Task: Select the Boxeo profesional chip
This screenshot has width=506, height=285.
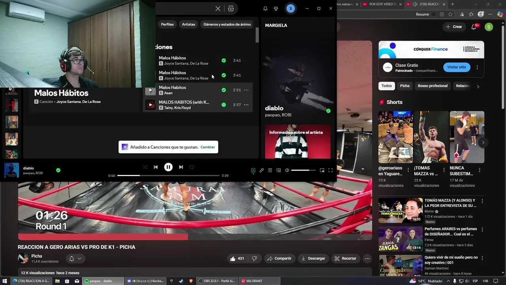Action: pyautogui.click(x=432, y=86)
